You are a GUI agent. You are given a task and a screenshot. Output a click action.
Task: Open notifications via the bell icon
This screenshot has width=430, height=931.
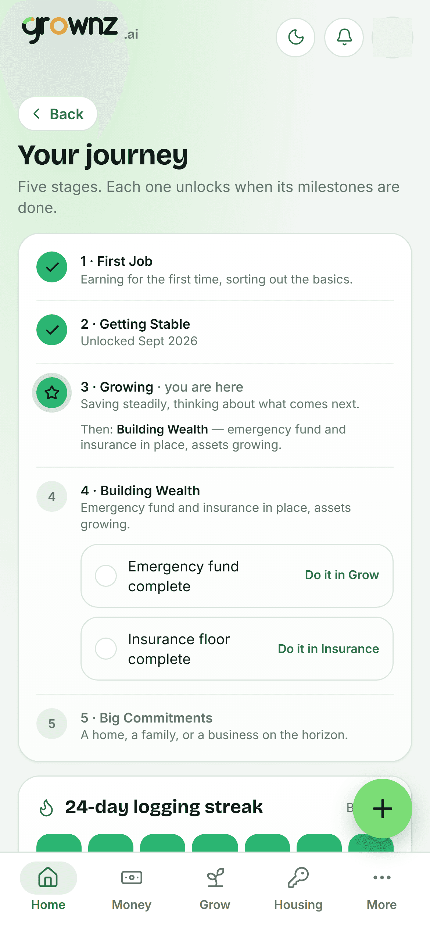(344, 38)
